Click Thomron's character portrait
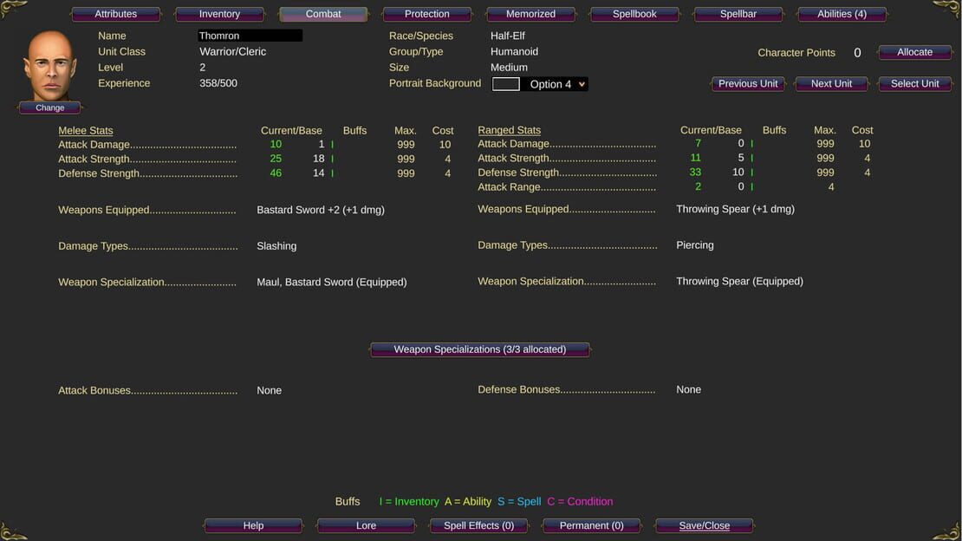Image resolution: width=962 pixels, height=541 pixels. click(x=49, y=66)
